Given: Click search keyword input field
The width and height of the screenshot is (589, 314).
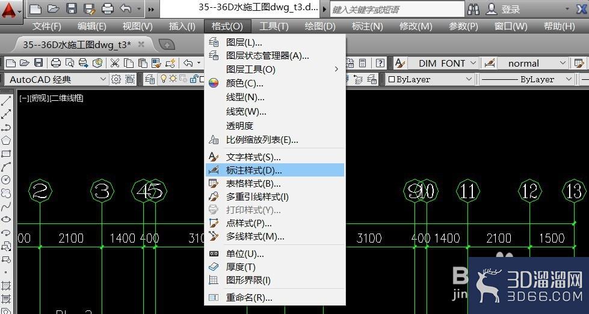Looking at the screenshot, I should tap(397, 10).
